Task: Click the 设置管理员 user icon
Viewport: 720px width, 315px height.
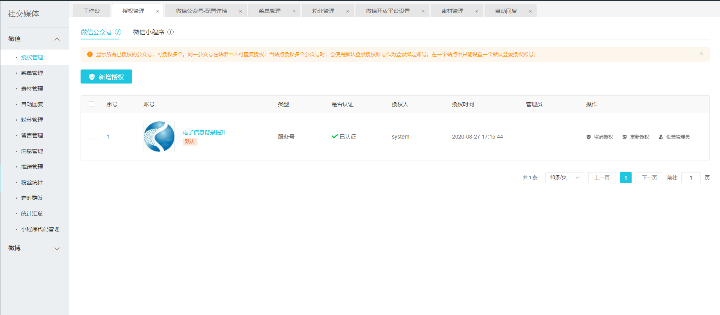Action: (661, 137)
